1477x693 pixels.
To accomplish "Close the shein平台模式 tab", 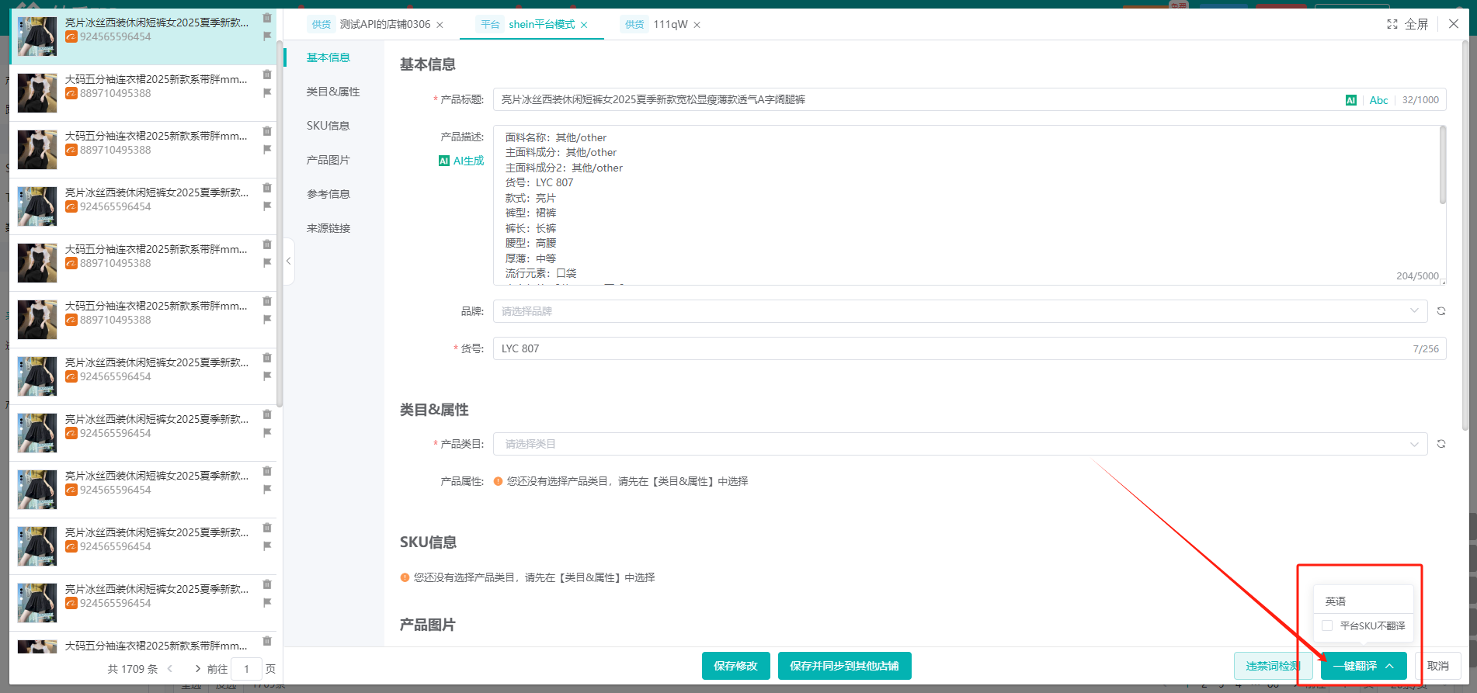I will pyautogui.click(x=584, y=25).
